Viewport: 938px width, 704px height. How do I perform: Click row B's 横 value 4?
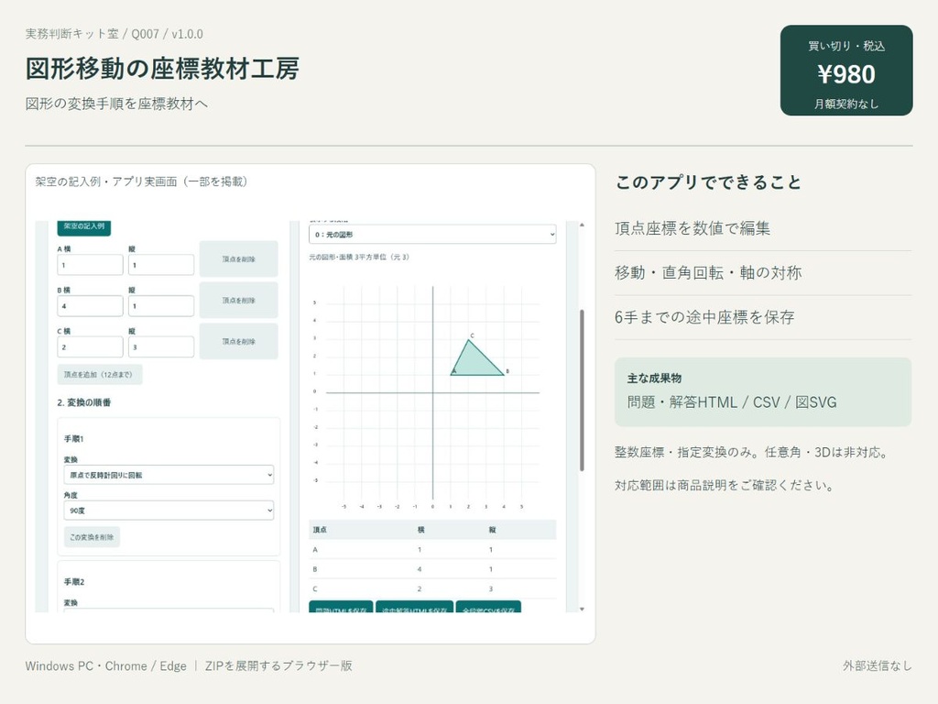[420, 569]
